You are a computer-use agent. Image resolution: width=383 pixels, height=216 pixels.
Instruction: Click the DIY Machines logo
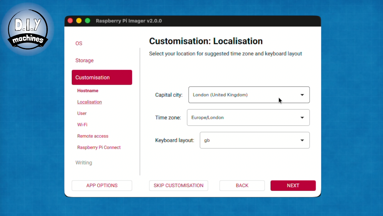28,29
